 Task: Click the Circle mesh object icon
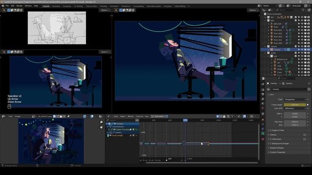pyautogui.click(x=275, y=69)
